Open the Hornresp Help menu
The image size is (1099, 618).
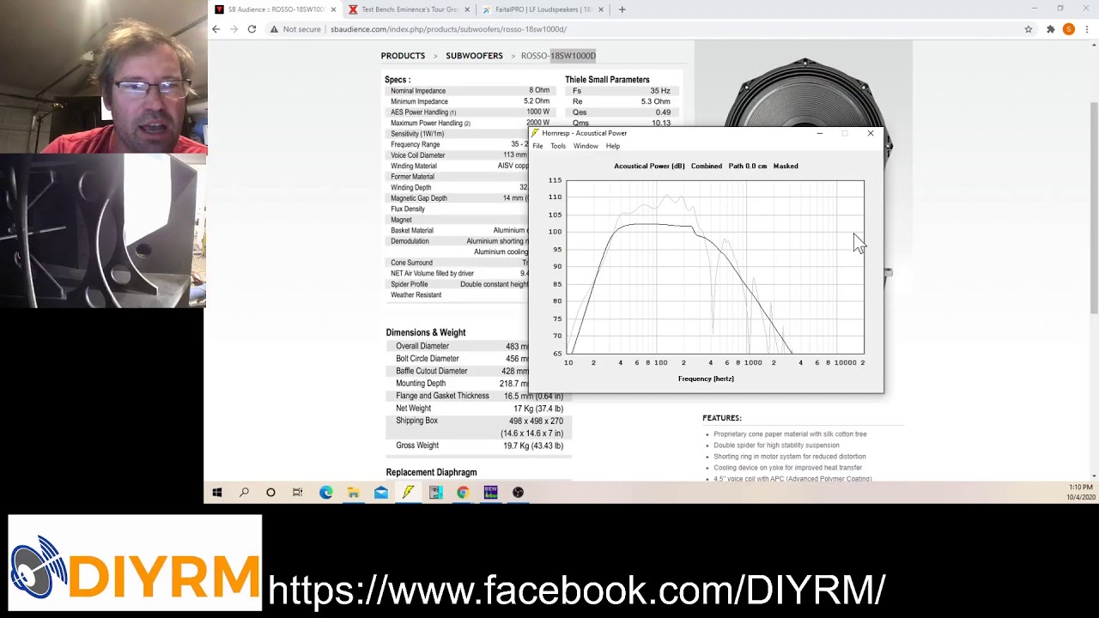[x=612, y=146]
